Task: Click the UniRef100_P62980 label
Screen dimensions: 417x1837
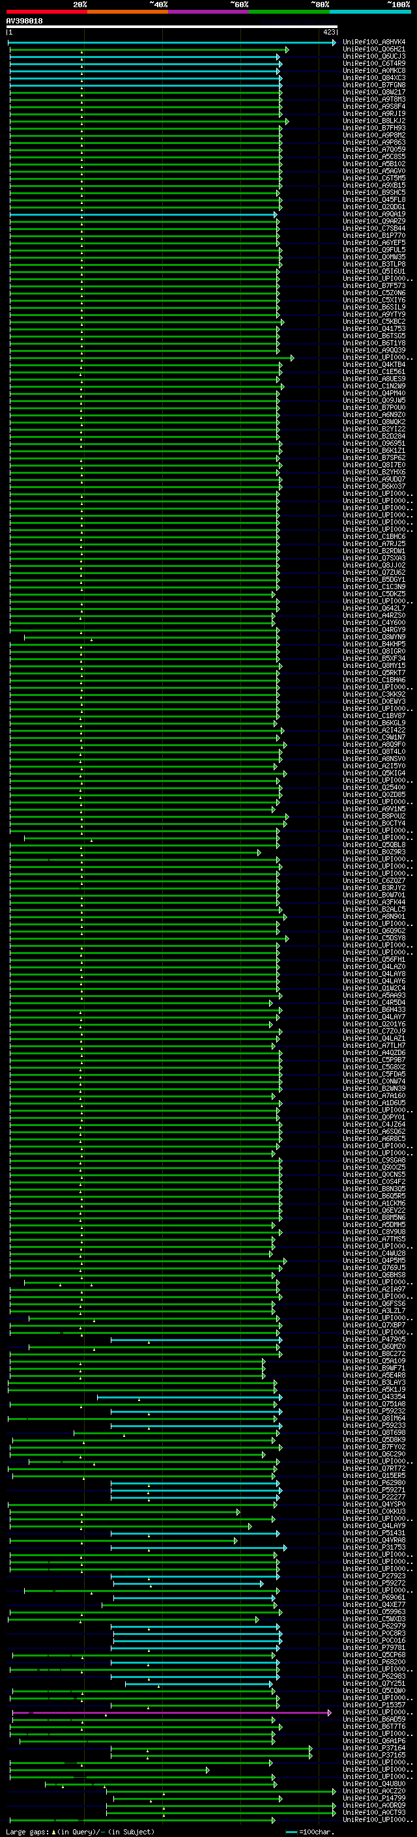Action: pos(374,1483)
